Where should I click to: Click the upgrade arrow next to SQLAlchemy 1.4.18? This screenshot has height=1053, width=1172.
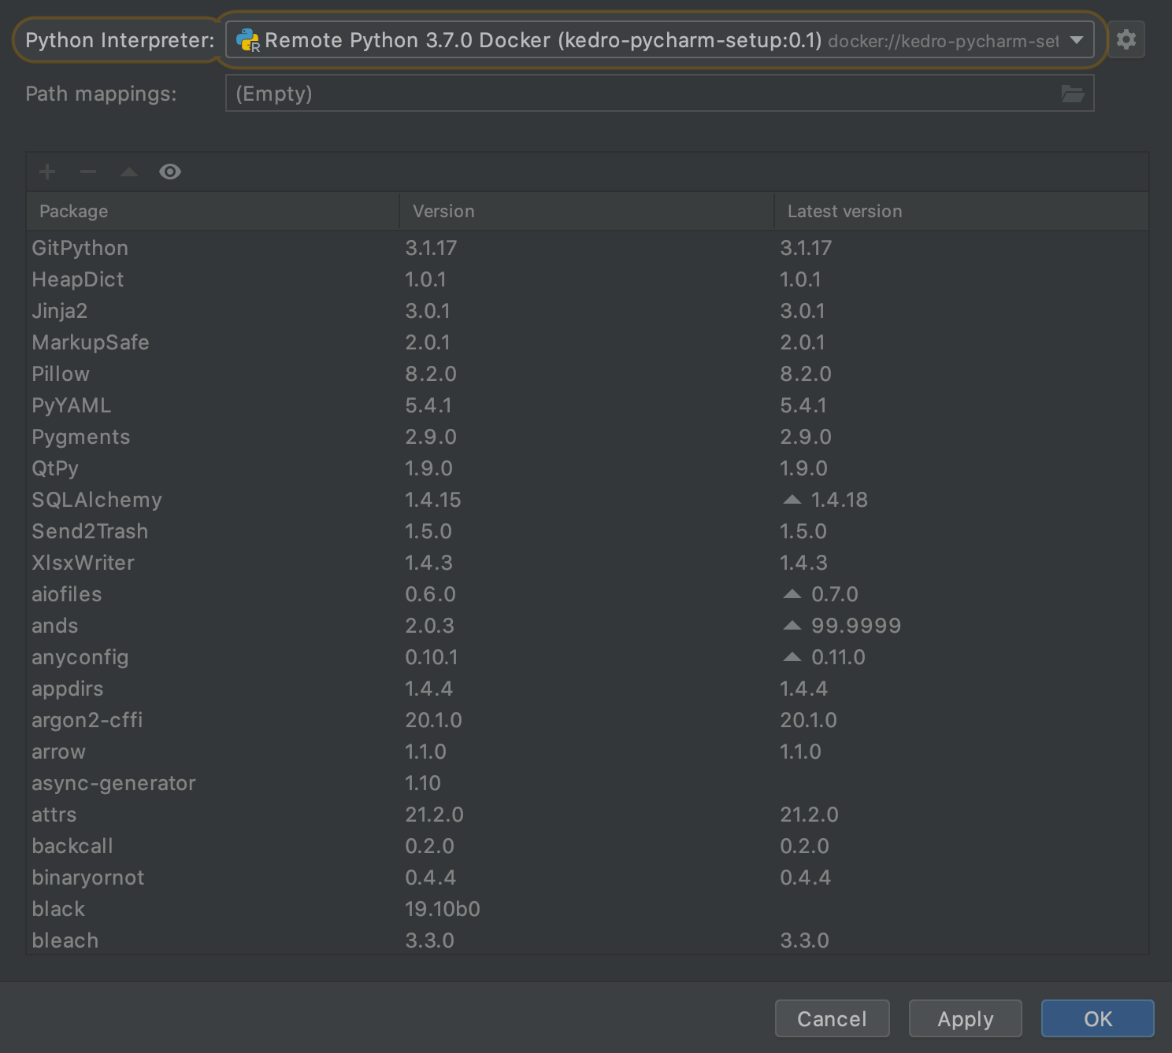pyautogui.click(x=792, y=500)
